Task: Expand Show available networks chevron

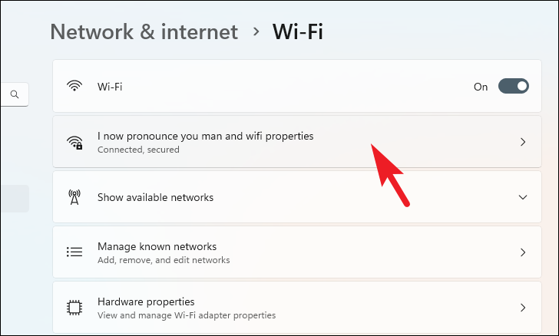Action: (x=523, y=197)
